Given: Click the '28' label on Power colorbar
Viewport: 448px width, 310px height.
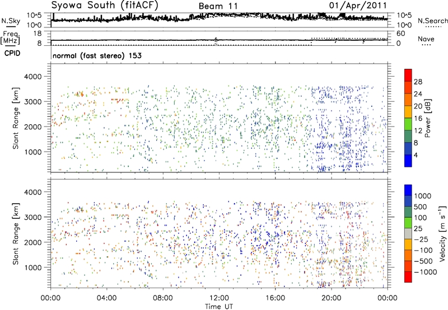Looking at the screenshot, I should pos(418,82).
